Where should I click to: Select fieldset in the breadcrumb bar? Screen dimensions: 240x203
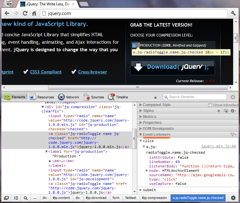[x=130, y=198]
